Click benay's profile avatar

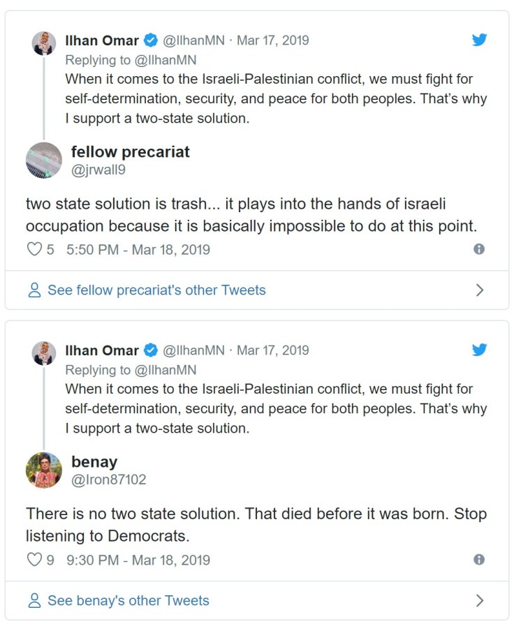coord(44,470)
